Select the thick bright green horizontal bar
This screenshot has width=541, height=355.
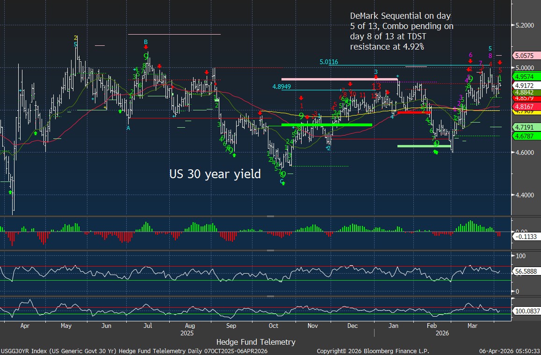coord(320,125)
